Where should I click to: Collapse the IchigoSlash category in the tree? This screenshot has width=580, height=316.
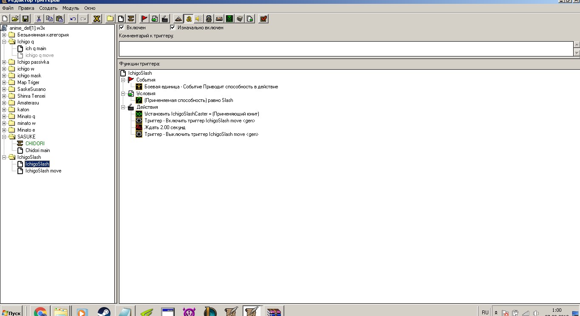point(4,157)
